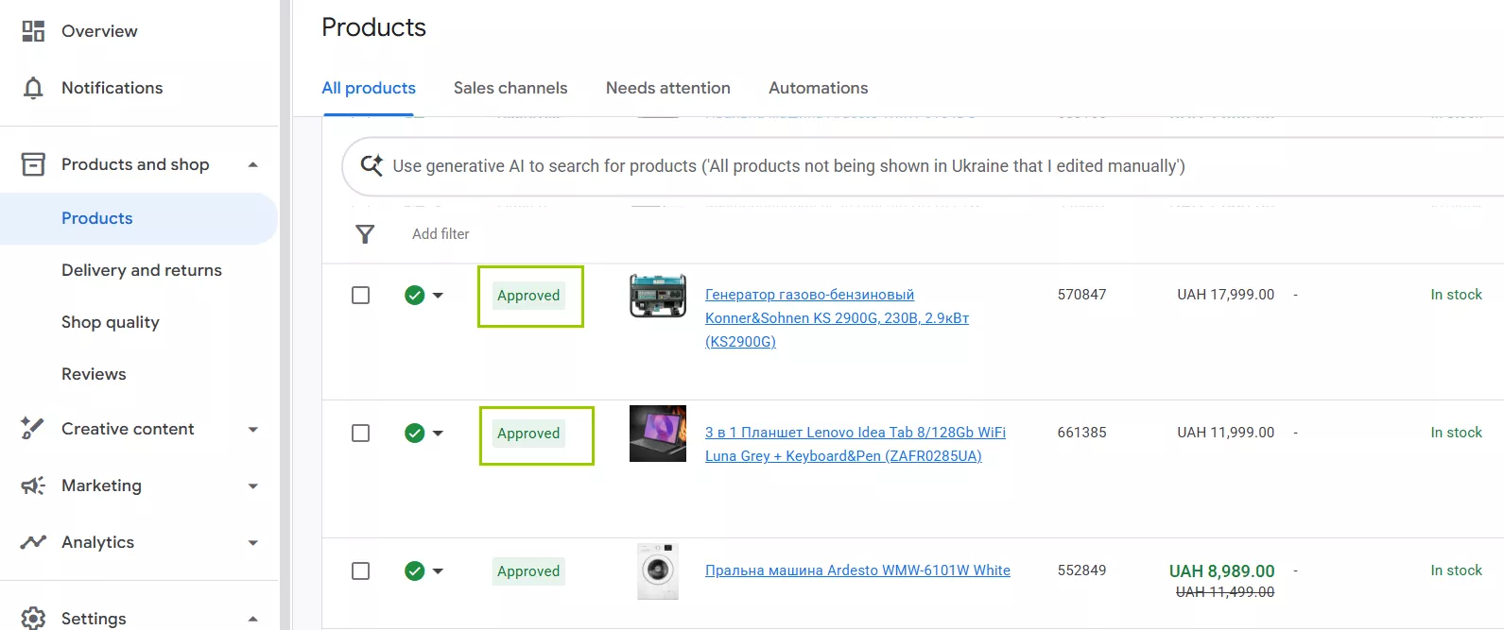1504x630 pixels.
Task: Click the Notifications bell icon
Action: click(x=33, y=88)
